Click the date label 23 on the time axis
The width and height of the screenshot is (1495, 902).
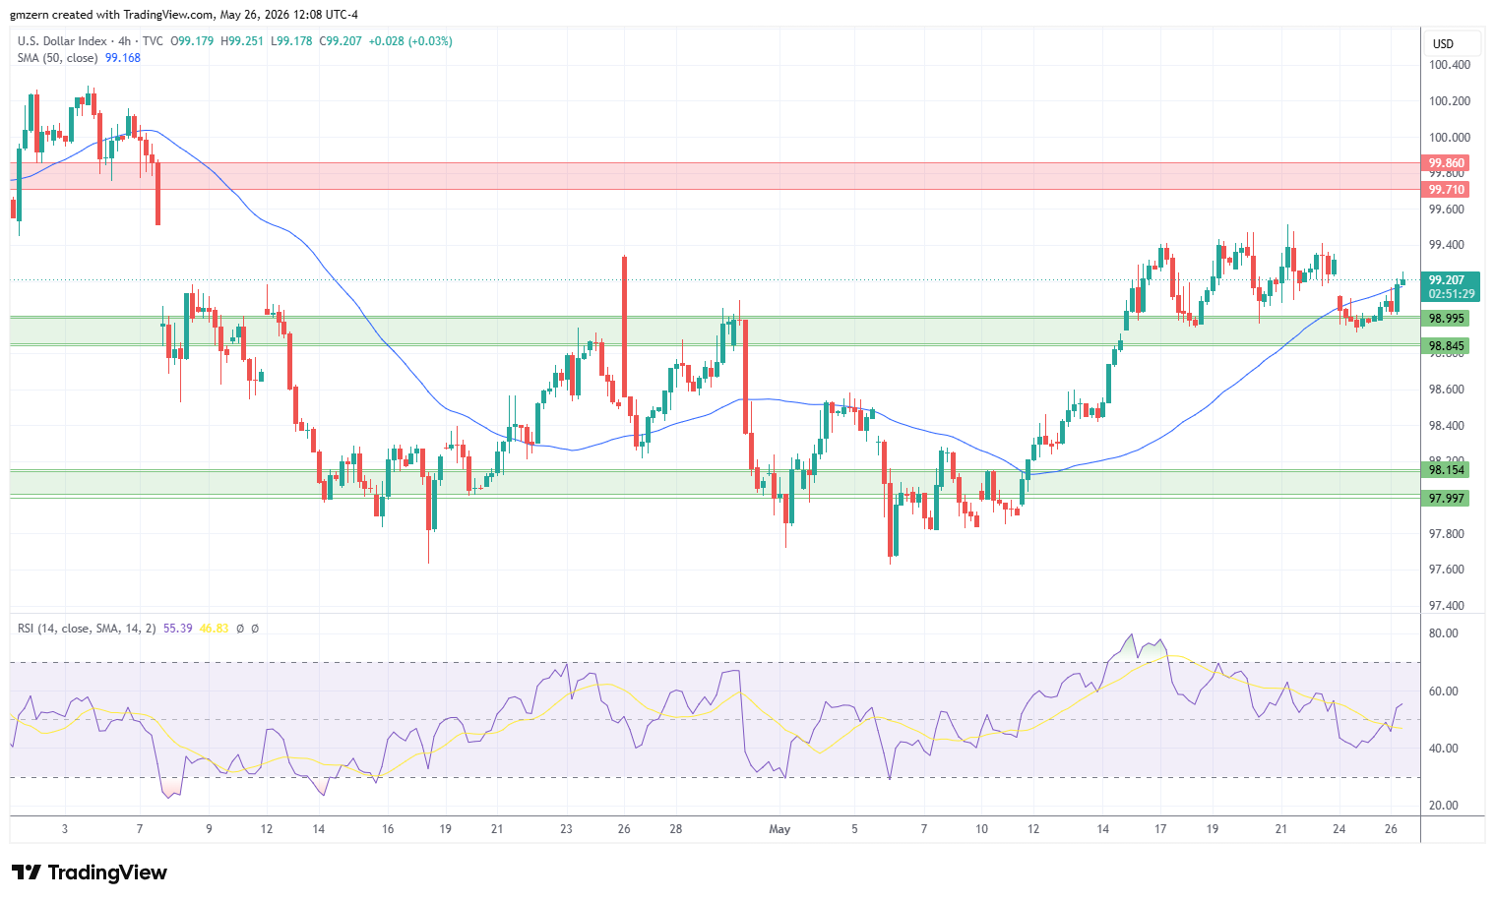tap(566, 829)
